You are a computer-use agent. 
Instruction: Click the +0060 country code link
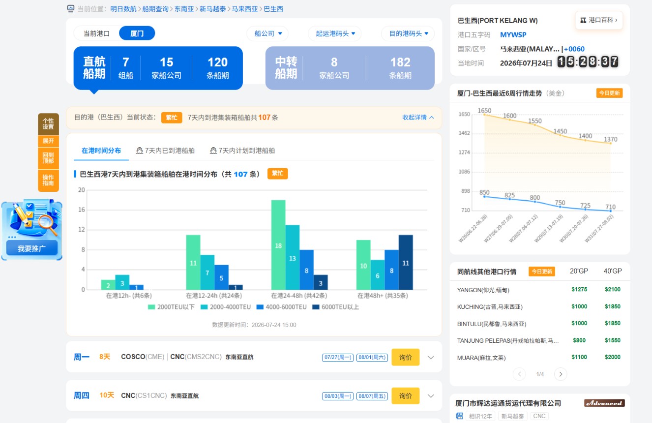pyautogui.click(x=574, y=49)
